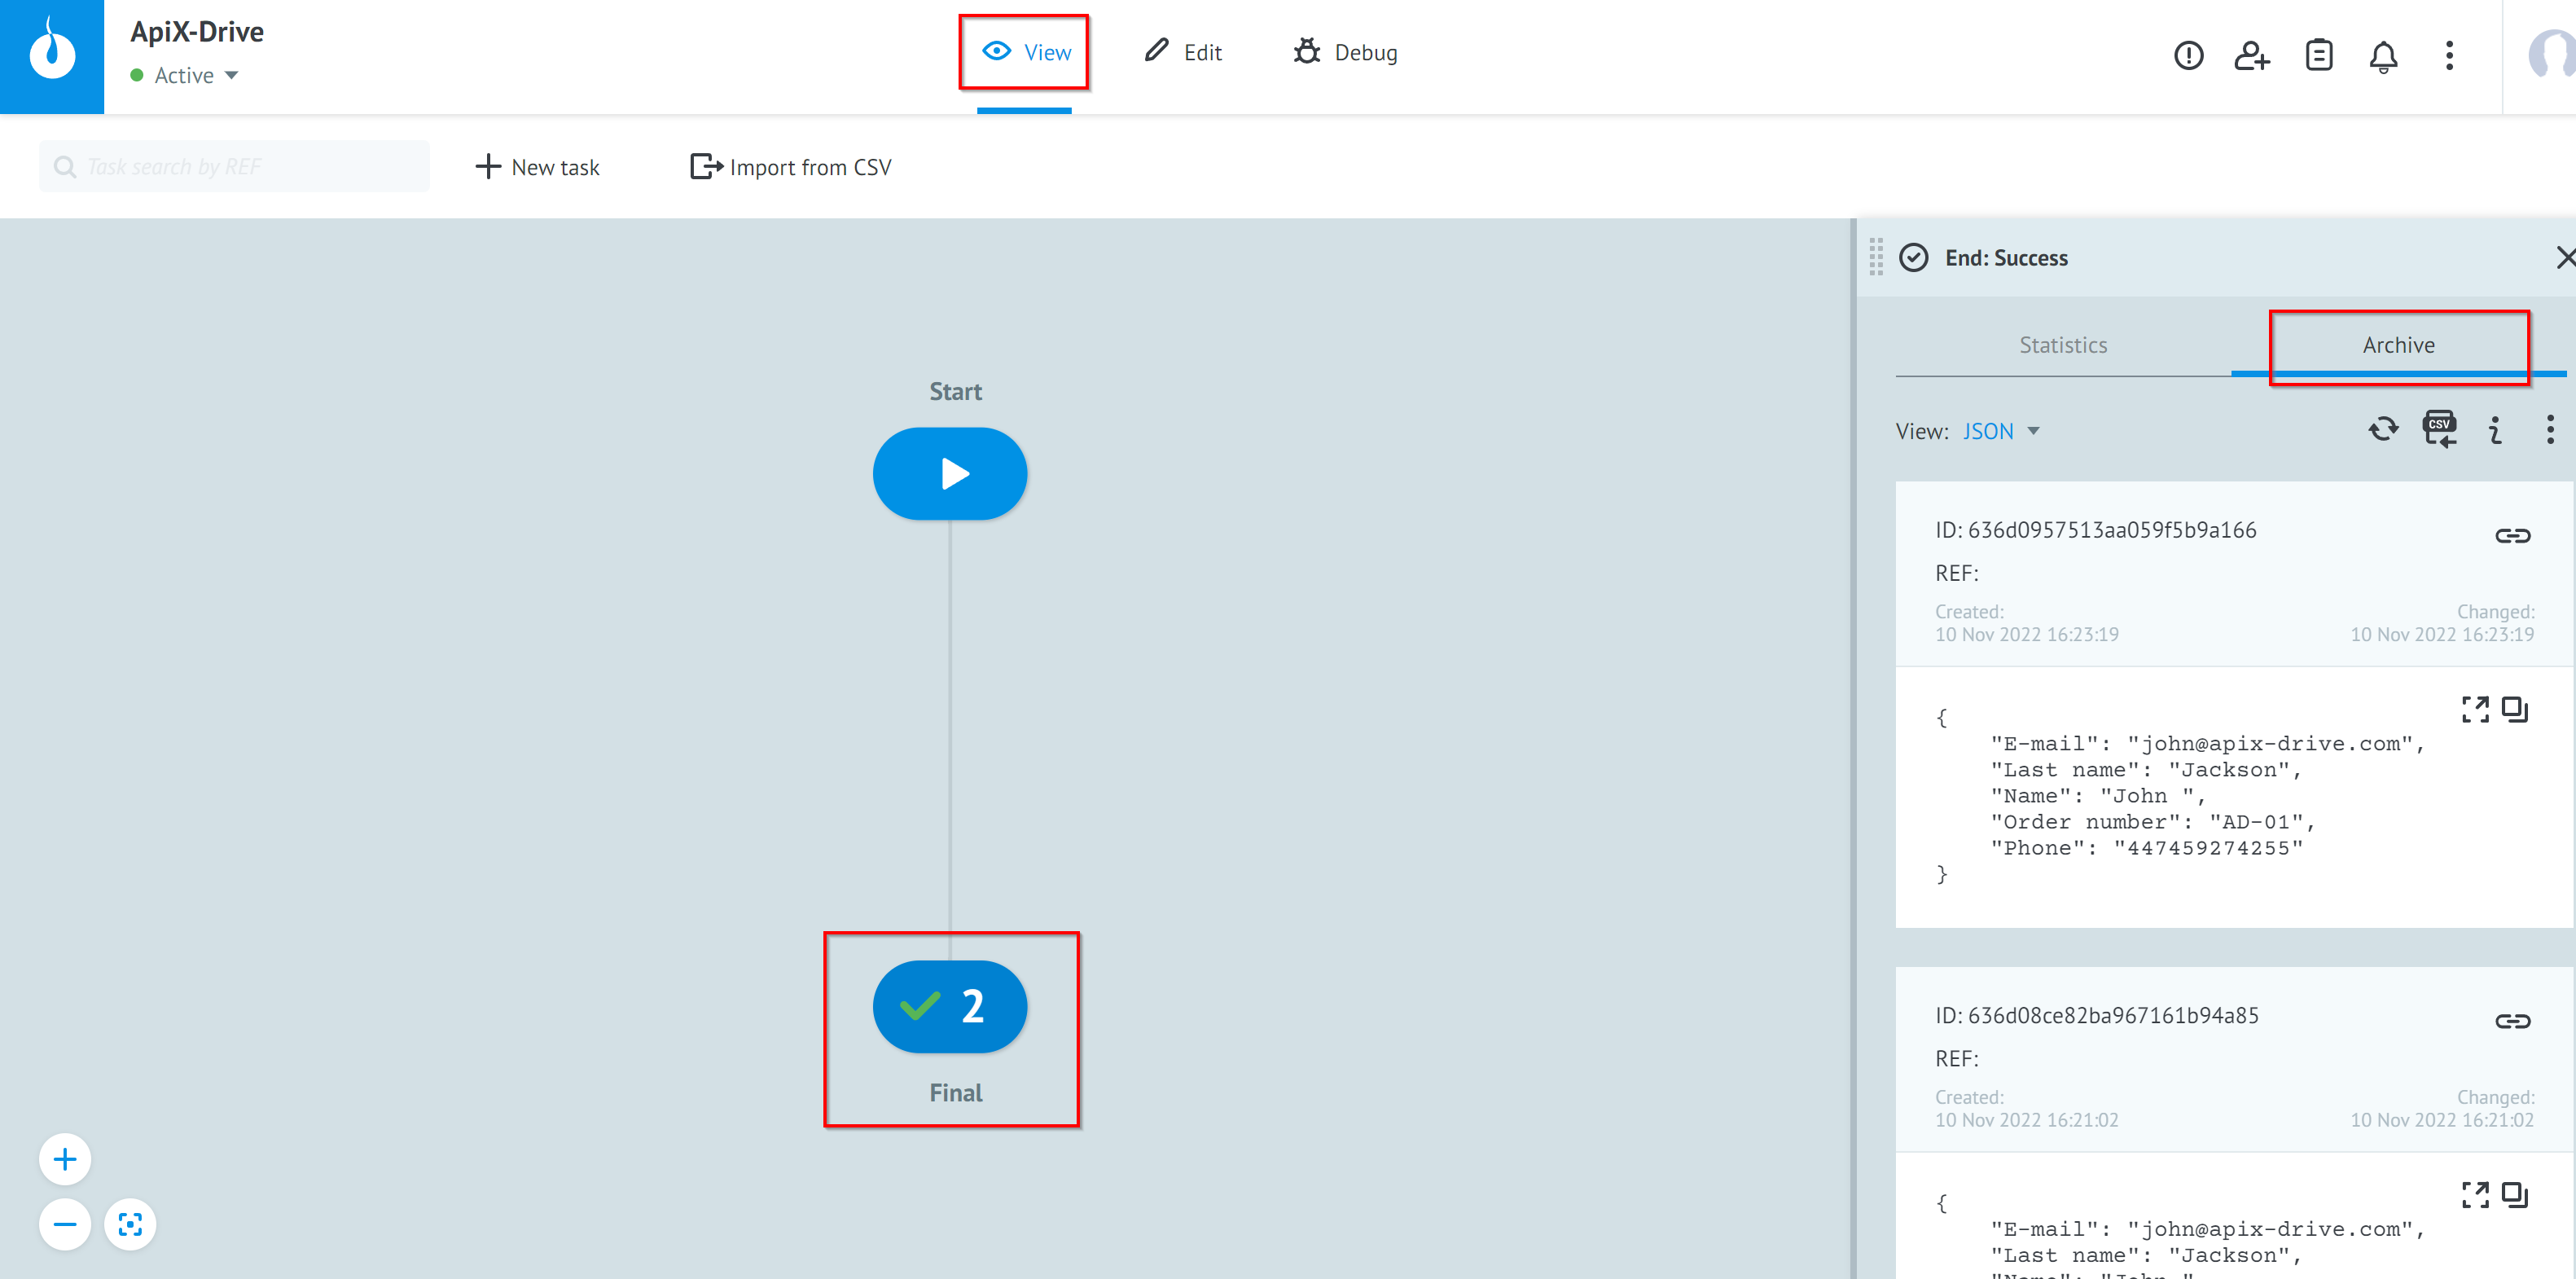The image size is (2576, 1279).
Task: Click ID: 636d08ce82ba967161b94a85 text
Action: click(2096, 1015)
